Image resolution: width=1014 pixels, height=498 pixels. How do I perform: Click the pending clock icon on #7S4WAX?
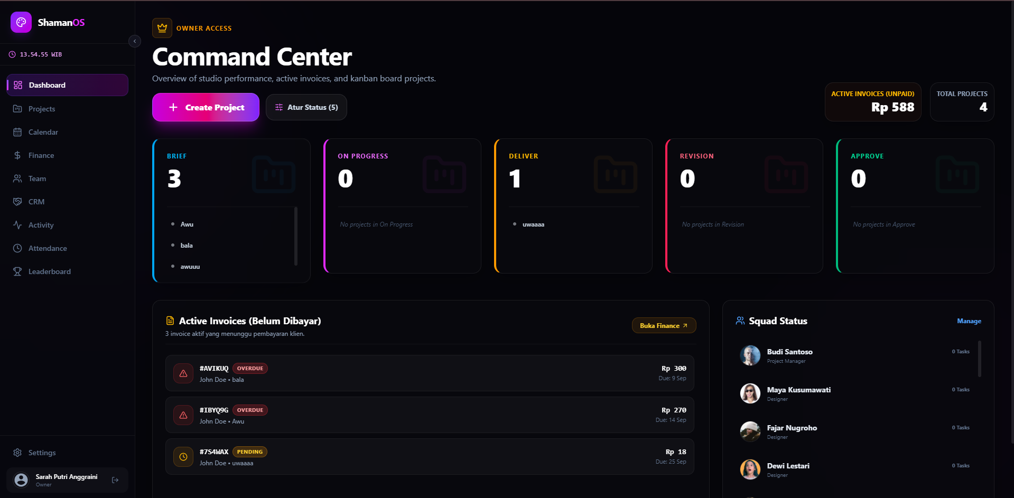click(x=183, y=457)
